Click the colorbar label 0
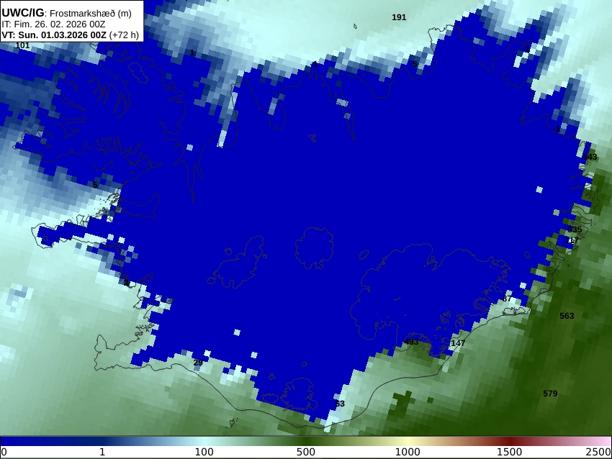Viewport: 612px width, 459px height. [4, 453]
